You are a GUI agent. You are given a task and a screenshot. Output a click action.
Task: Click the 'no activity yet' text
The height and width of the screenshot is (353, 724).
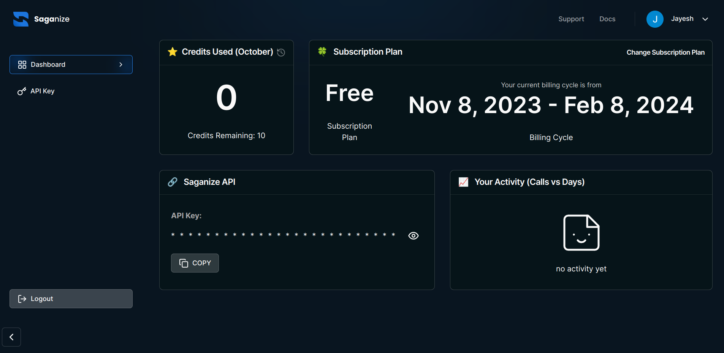tap(581, 269)
